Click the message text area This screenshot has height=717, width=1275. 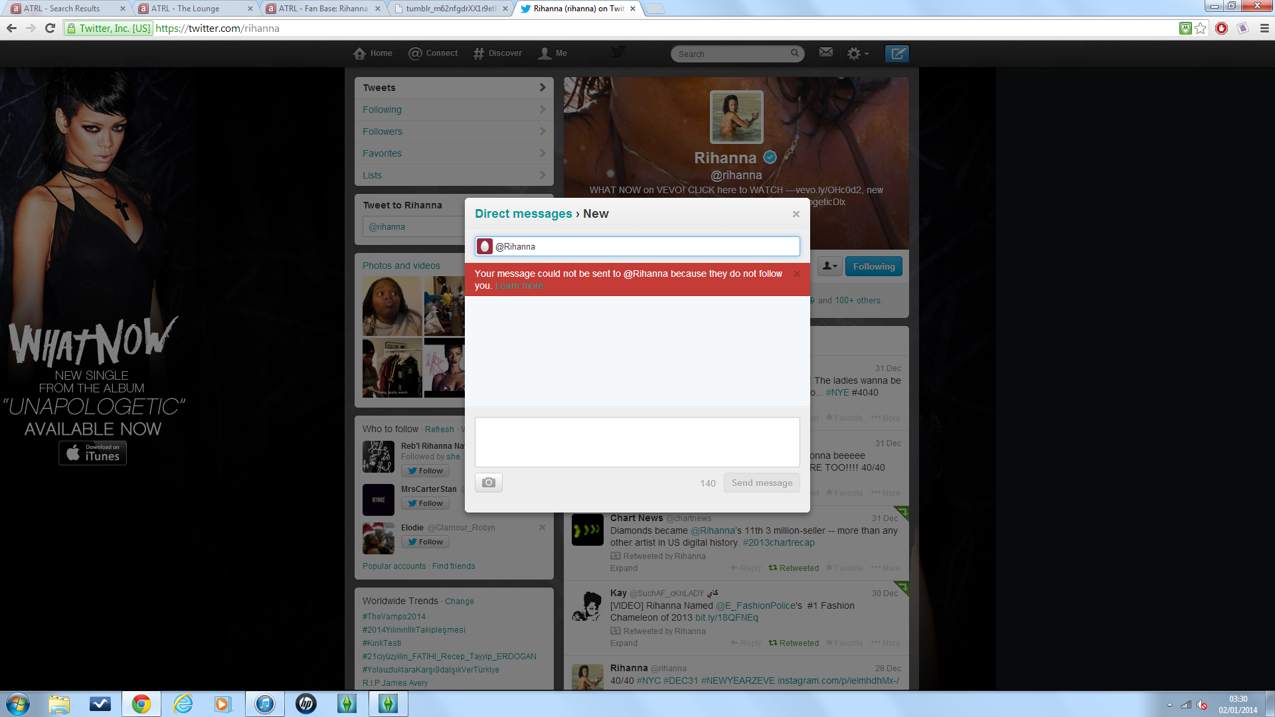(637, 441)
